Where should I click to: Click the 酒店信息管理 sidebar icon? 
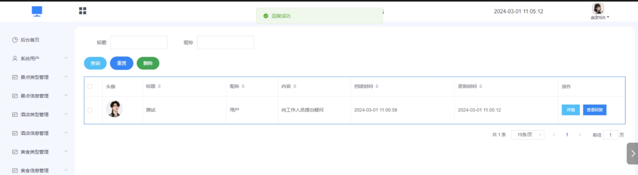click(x=15, y=133)
